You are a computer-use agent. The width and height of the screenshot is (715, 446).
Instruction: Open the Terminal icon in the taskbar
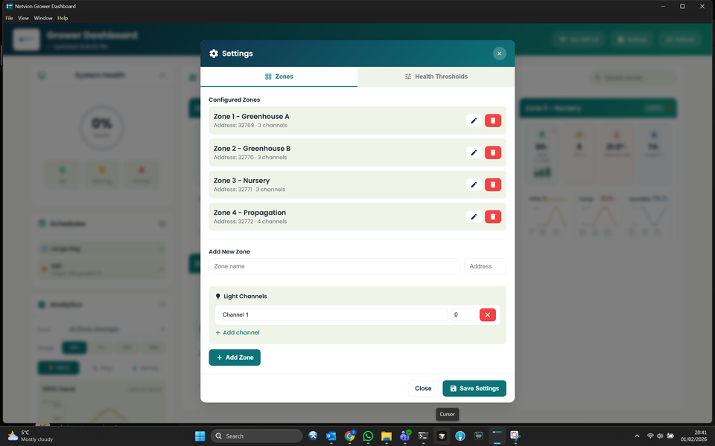click(x=423, y=436)
